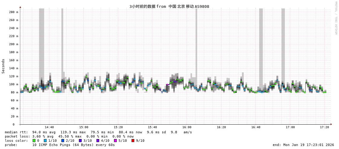The width and height of the screenshot is (339, 149).
Task: Click the magenta 5/10 loss swatch
Action: (x=115, y=141)
